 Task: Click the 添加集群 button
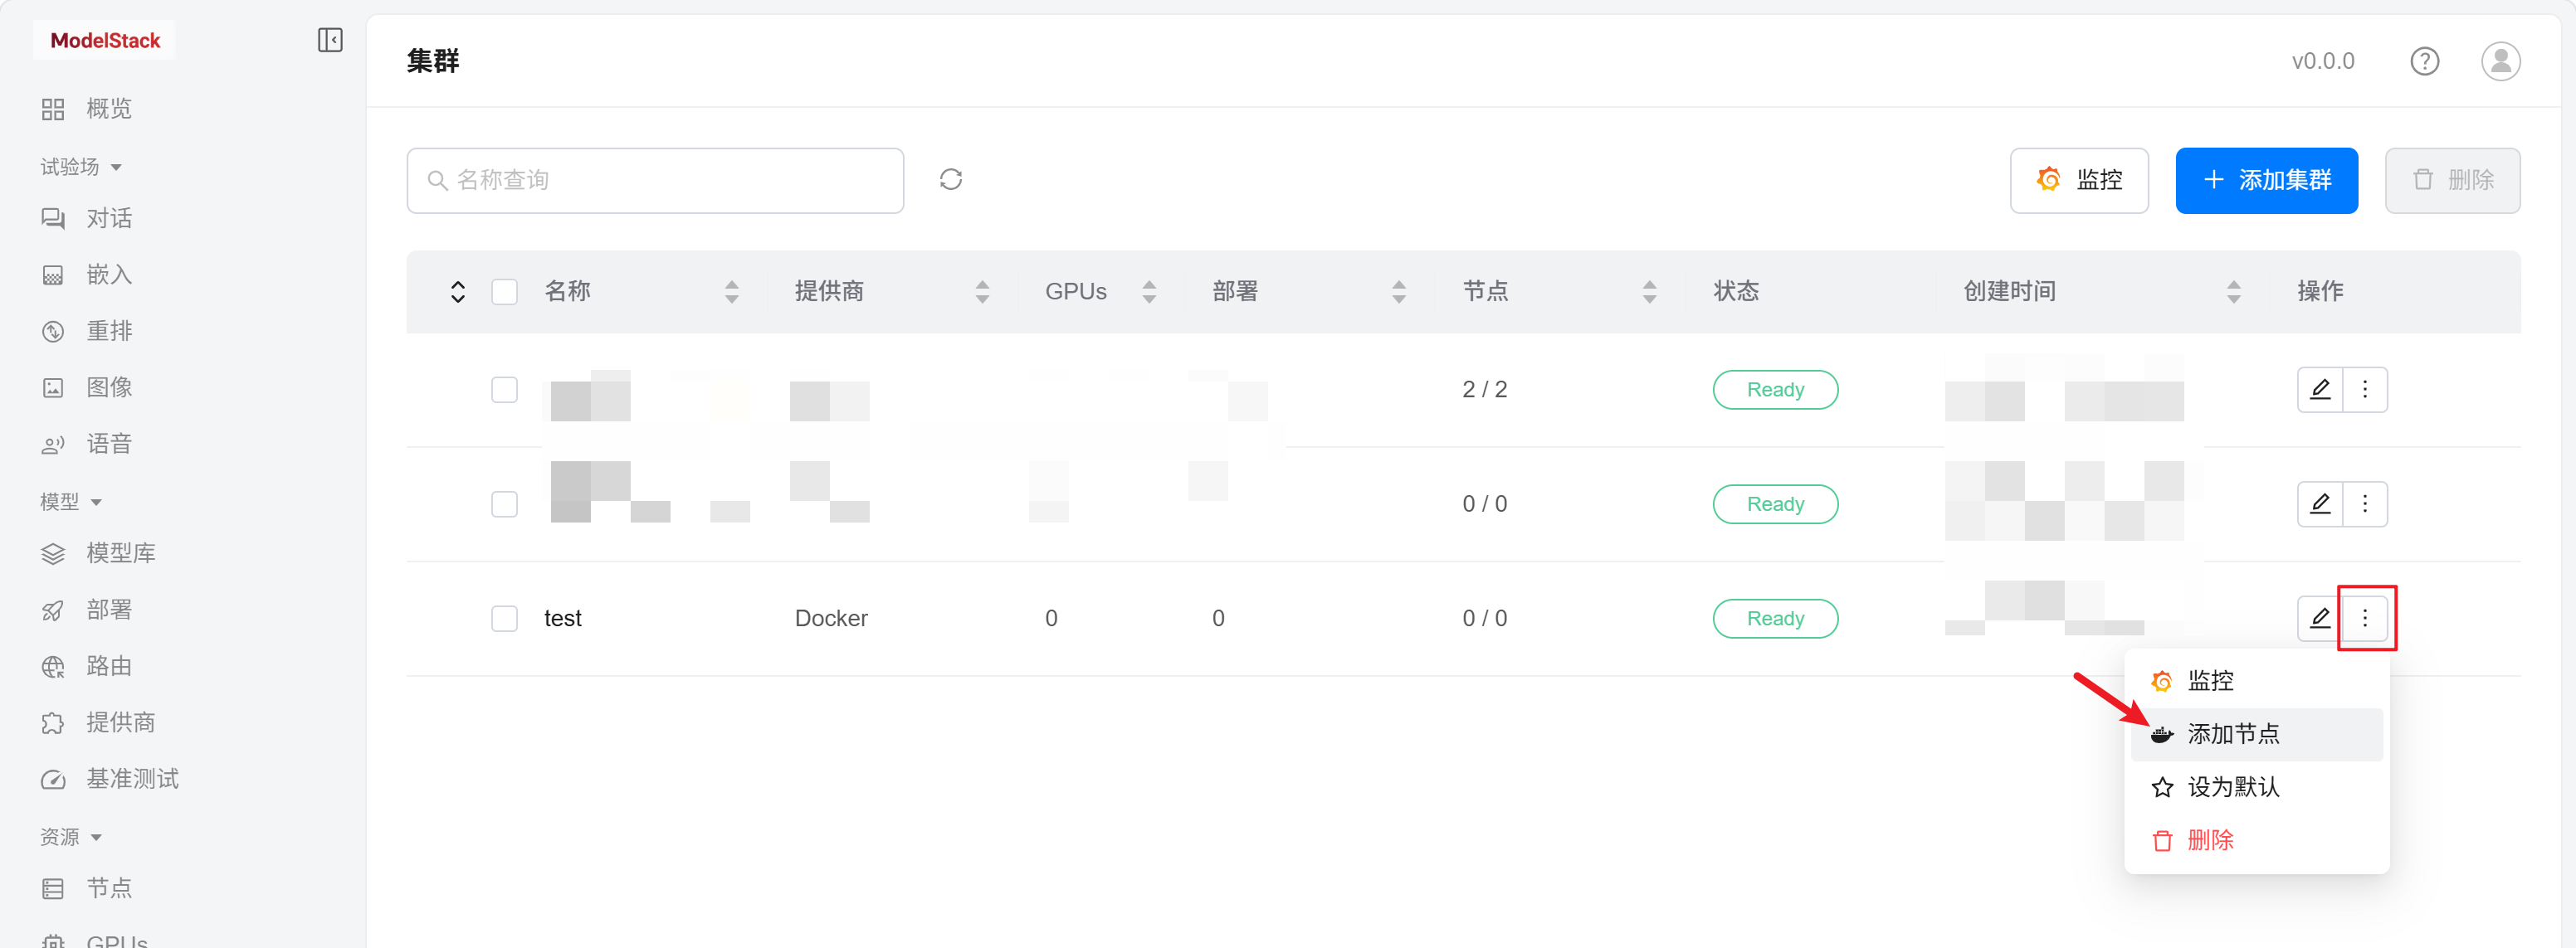tap(2266, 181)
